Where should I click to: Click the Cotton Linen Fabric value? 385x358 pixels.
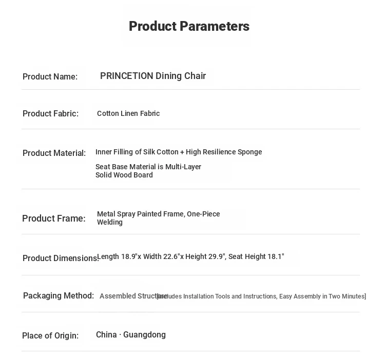[128, 113]
